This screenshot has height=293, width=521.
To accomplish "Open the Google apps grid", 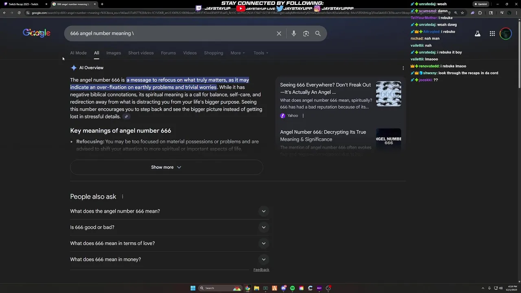I will (492, 34).
